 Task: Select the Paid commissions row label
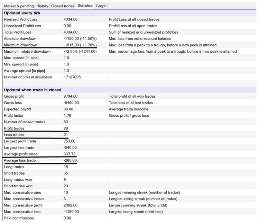19,218
